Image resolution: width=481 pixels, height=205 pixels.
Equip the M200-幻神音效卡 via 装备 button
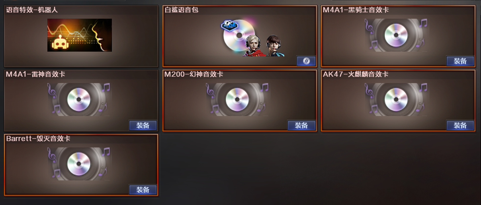[x=301, y=125]
